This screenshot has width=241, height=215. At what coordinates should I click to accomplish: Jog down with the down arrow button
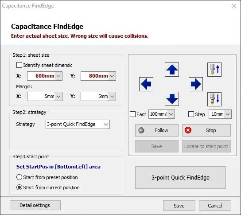(172, 99)
